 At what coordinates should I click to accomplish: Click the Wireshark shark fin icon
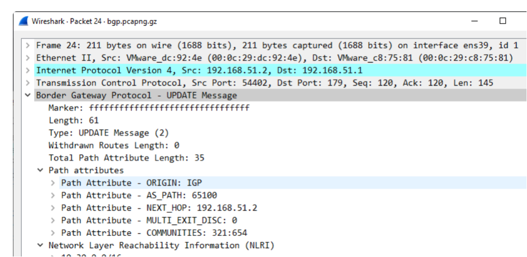[23, 21]
